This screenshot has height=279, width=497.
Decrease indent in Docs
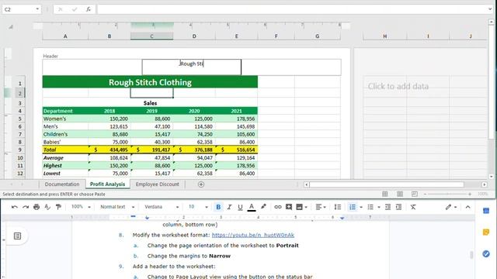[x=388, y=207]
